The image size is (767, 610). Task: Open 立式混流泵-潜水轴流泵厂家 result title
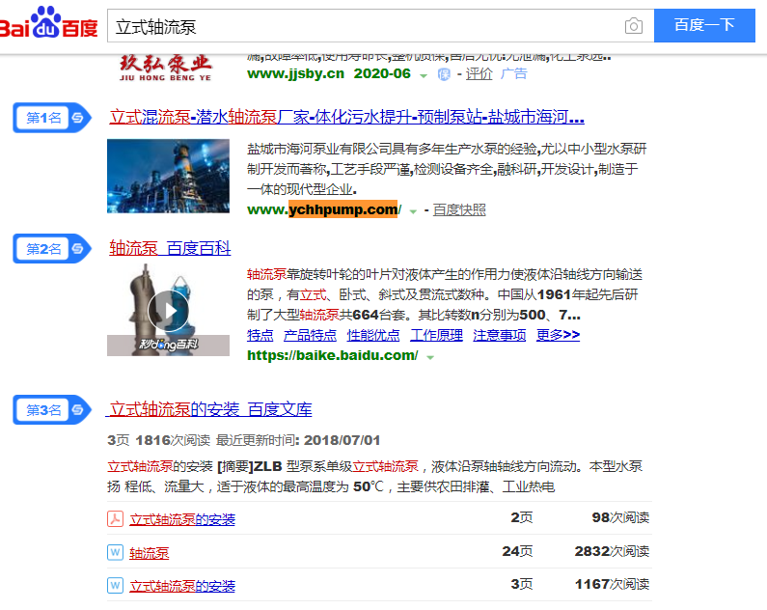(346, 117)
